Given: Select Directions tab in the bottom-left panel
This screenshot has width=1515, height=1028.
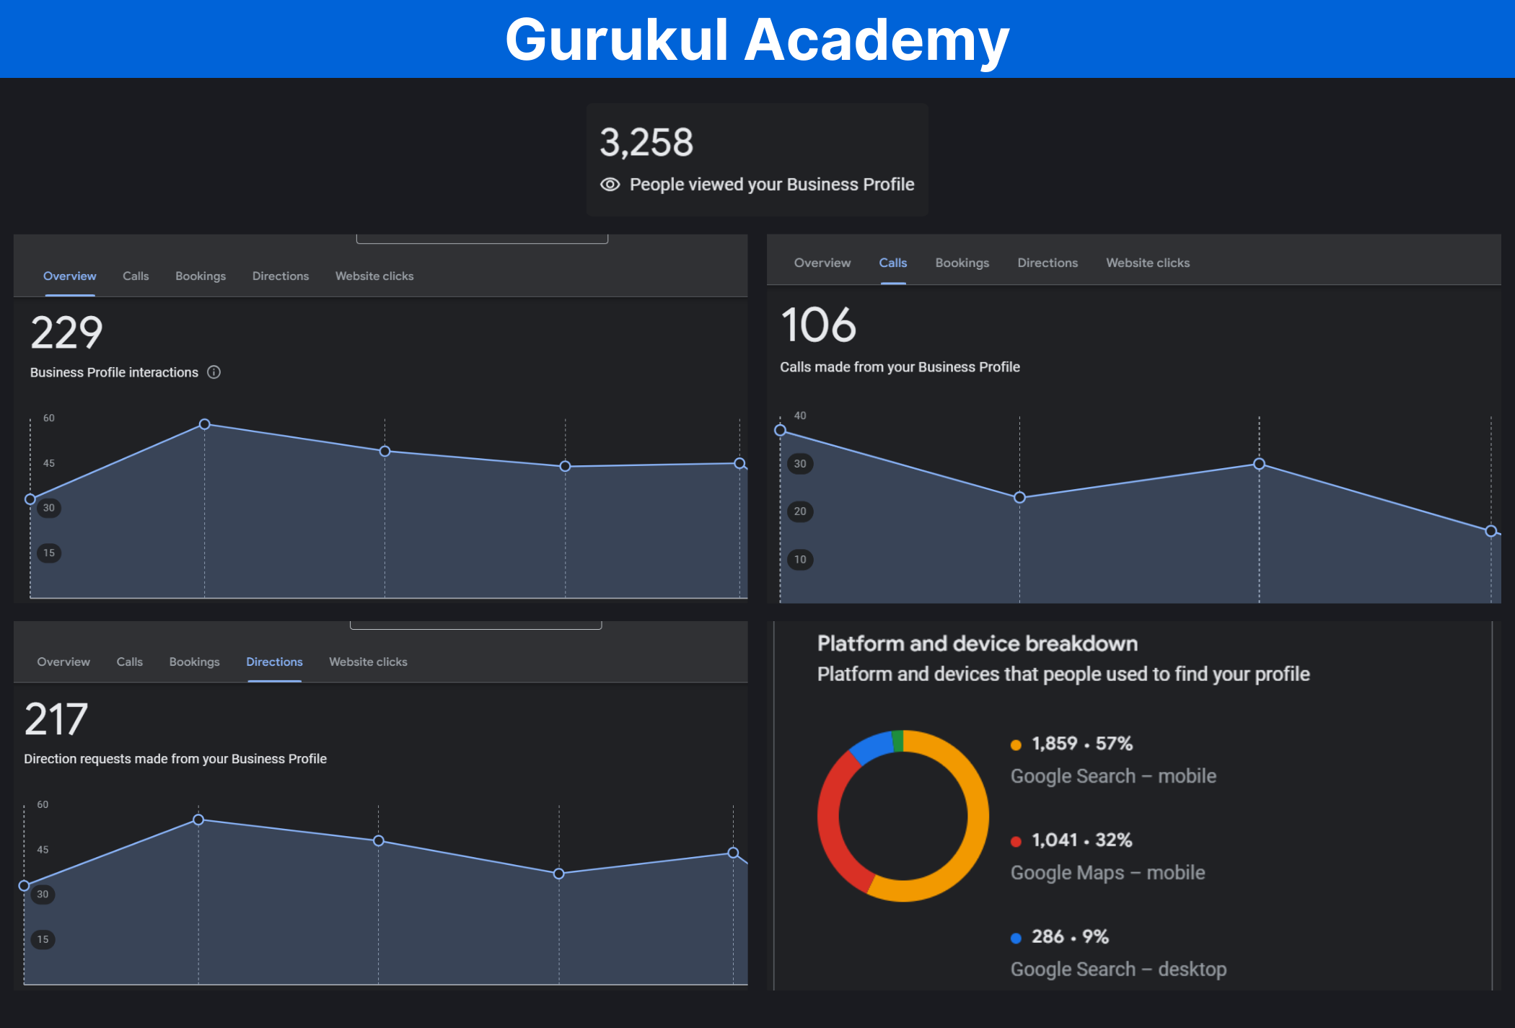Looking at the screenshot, I should (x=274, y=662).
